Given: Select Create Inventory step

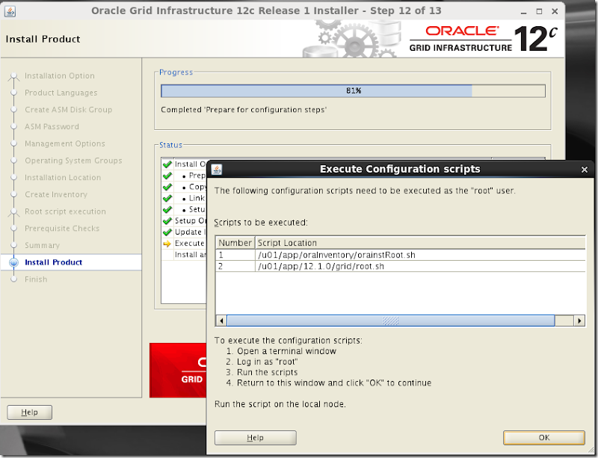Looking at the screenshot, I should point(56,194).
